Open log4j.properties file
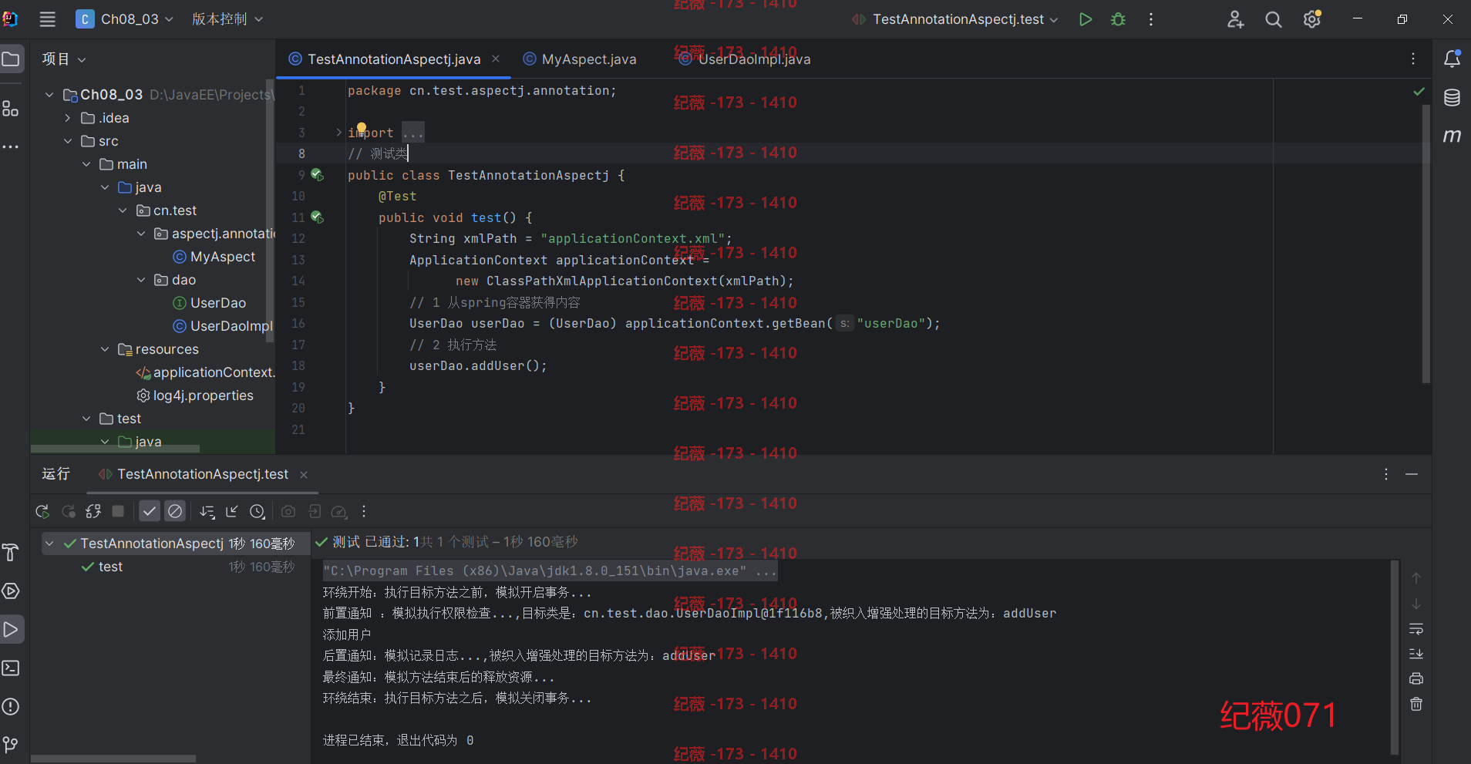The image size is (1471, 764). coord(195,395)
